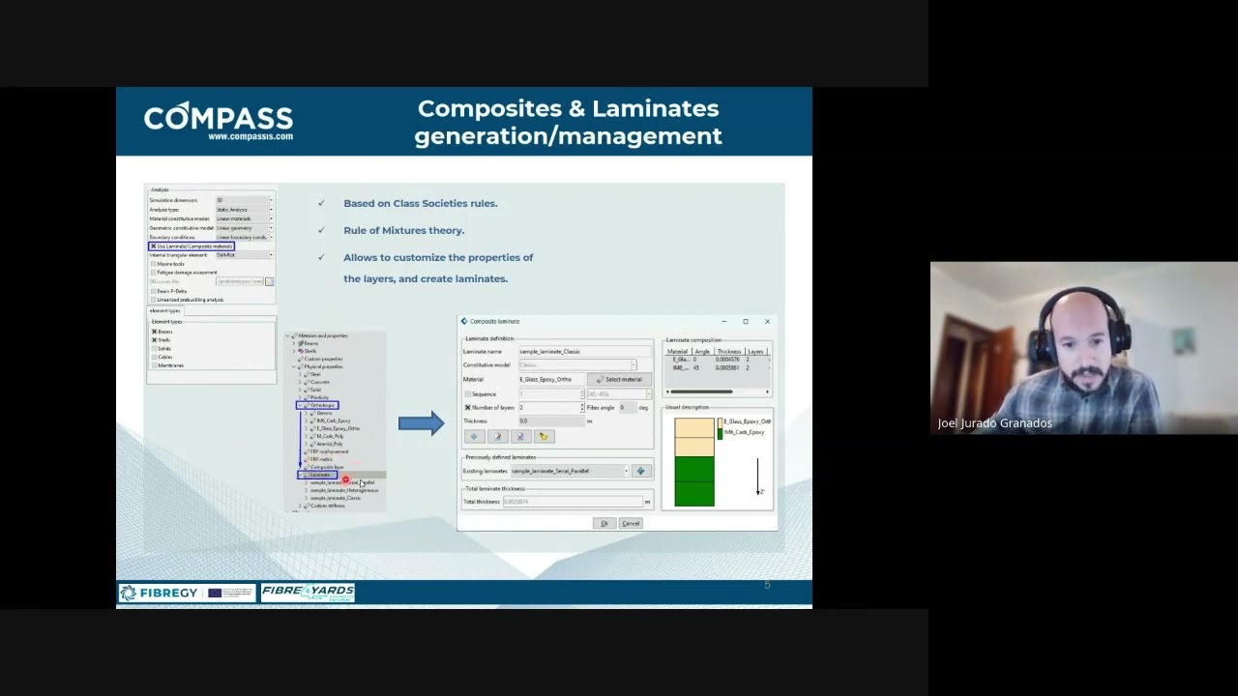Enable Linearized prebuckling analysis checkbox
This screenshot has width=1238, height=696.
point(153,300)
